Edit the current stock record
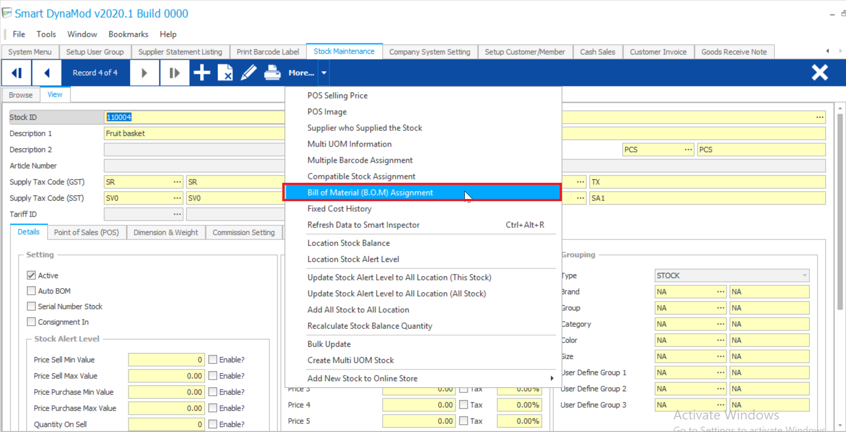 (x=249, y=73)
